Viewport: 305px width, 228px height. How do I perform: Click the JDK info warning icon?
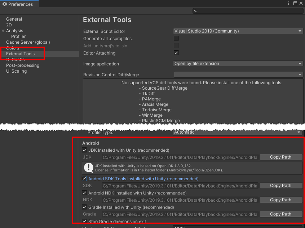pyautogui.click(x=88, y=168)
